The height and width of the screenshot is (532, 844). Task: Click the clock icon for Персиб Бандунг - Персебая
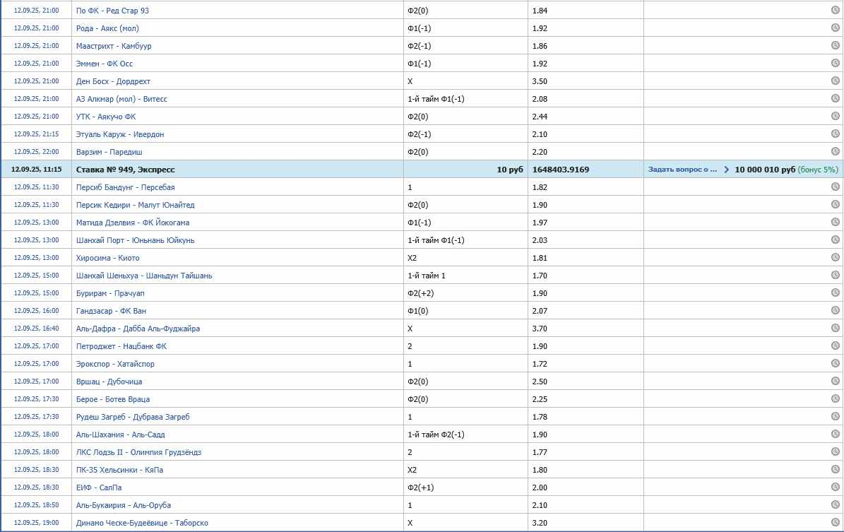pos(835,187)
